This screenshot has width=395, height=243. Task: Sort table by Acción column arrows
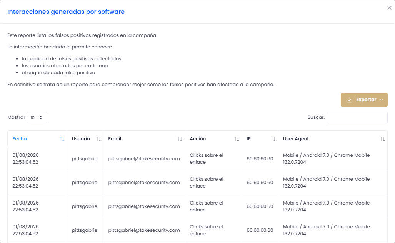pos(237,139)
